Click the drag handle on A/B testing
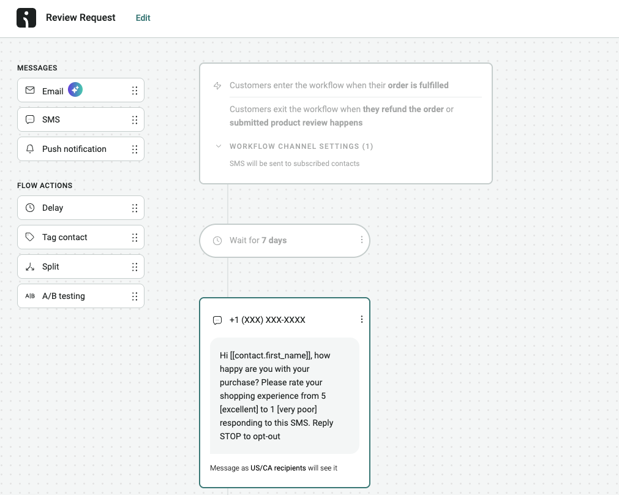Image resolution: width=619 pixels, height=495 pixels. (x=135, y=297)
